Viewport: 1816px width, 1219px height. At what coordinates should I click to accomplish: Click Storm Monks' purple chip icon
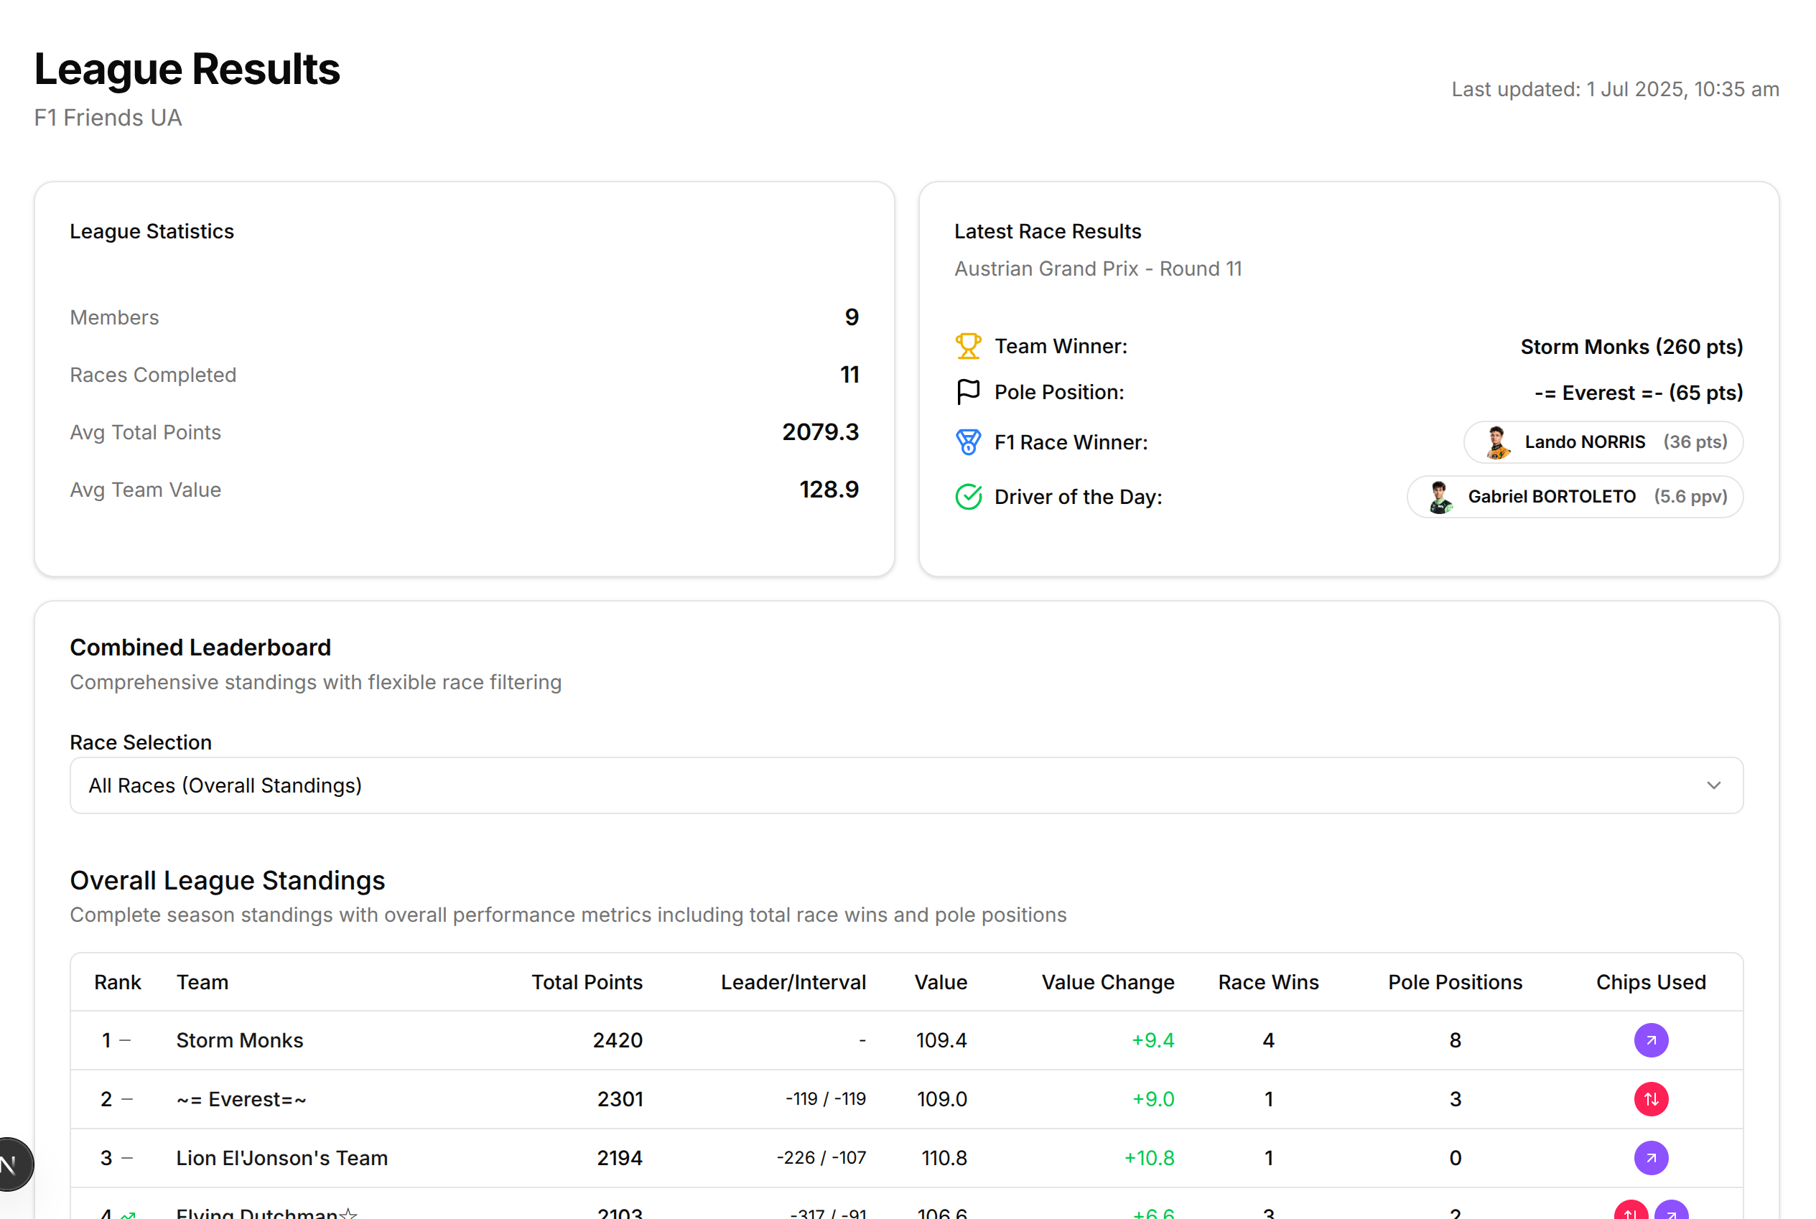point(1650,1040)
